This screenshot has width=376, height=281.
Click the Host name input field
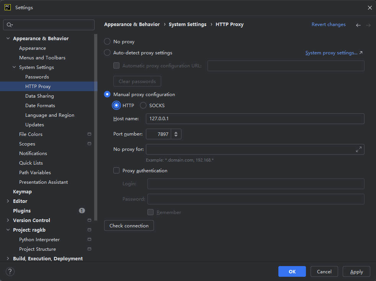click(x=255, y=119)
